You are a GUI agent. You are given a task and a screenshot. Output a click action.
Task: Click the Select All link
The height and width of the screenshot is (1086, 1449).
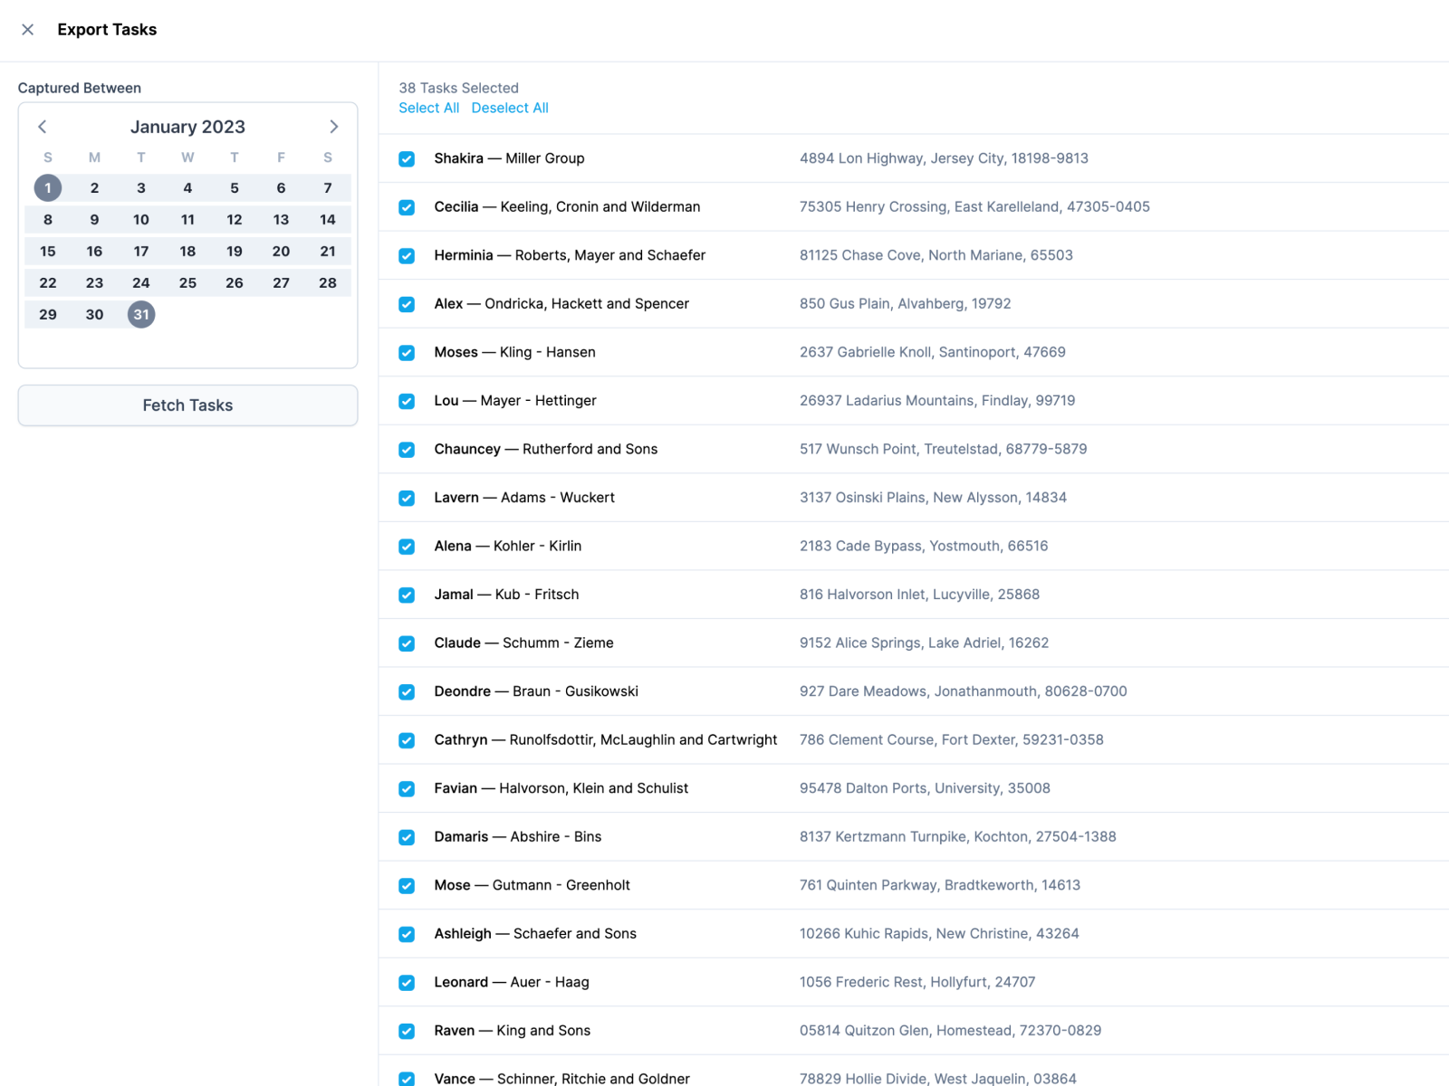(x=429, y=108)
